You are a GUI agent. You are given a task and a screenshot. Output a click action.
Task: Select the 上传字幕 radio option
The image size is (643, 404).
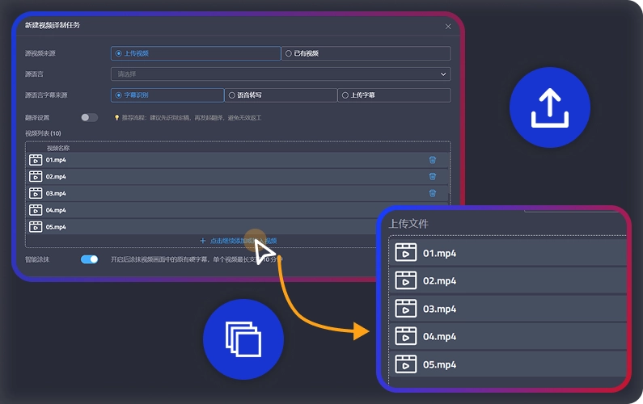point(345,95)
